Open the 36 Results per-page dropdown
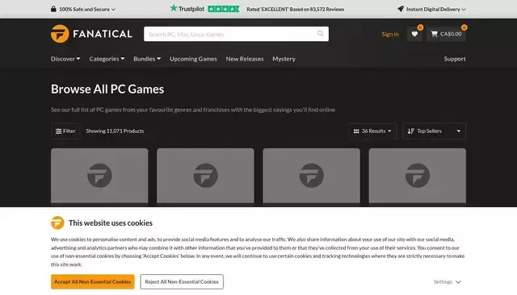This screenshot has width=517, height=295. coord(372,131)
